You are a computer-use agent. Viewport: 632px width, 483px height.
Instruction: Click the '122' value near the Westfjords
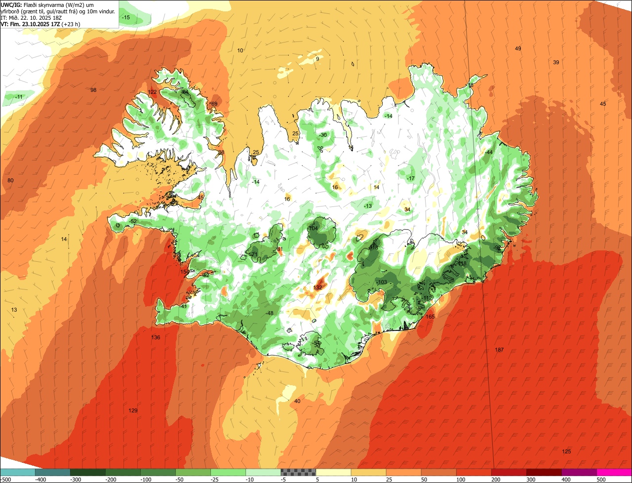click(152, 92)
